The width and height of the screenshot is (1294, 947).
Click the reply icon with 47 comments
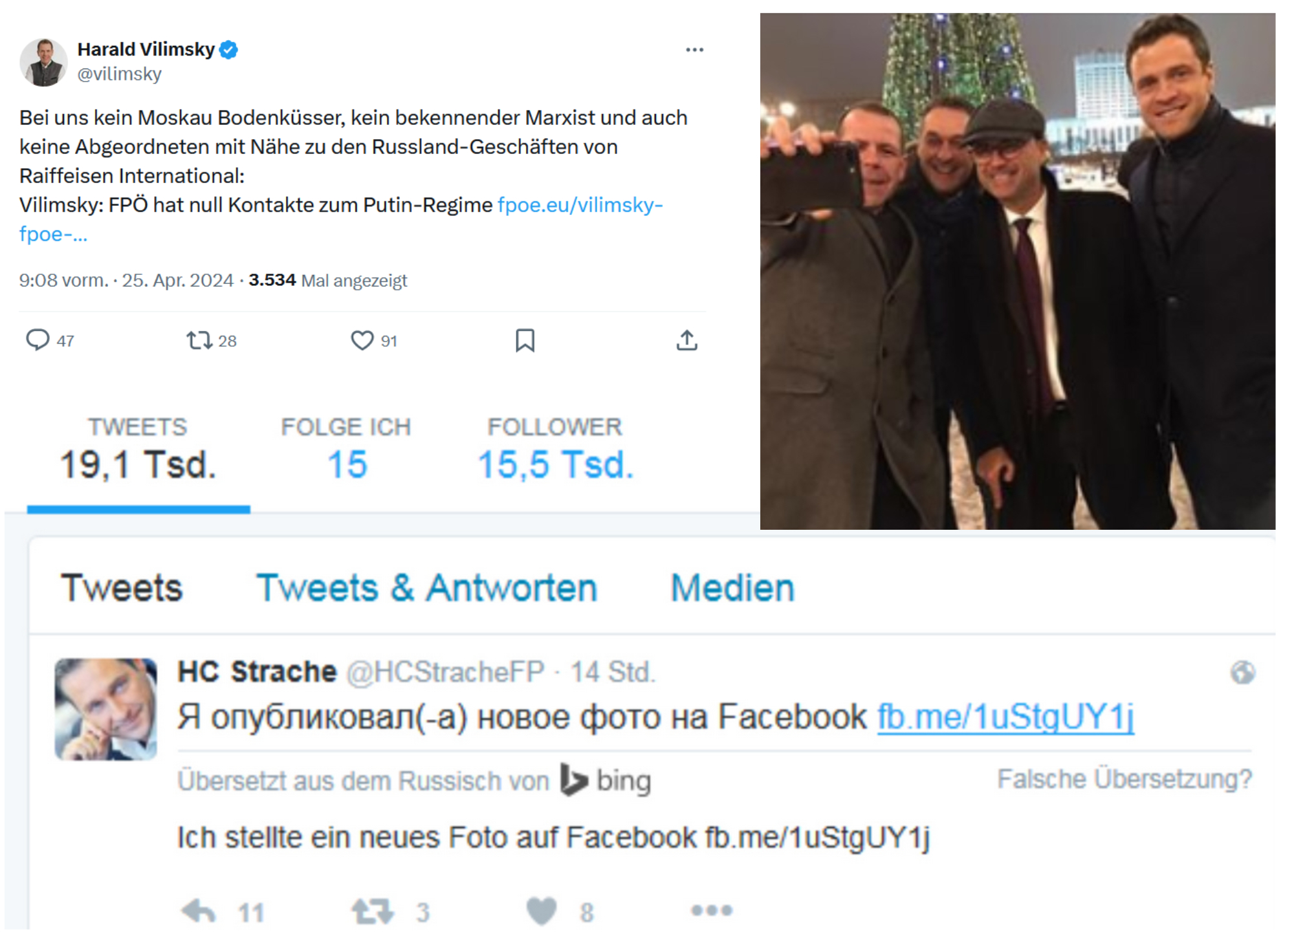(x=38, y=340)
